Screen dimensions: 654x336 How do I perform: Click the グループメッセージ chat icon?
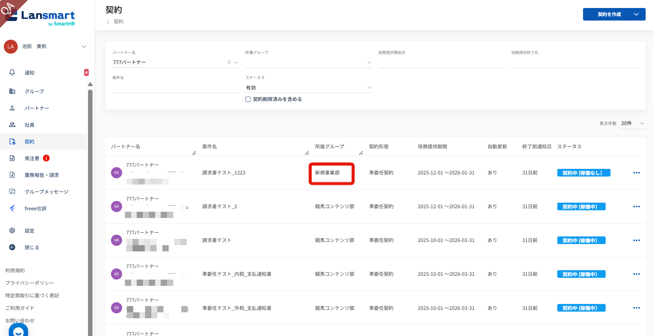(x=12, y=192)
